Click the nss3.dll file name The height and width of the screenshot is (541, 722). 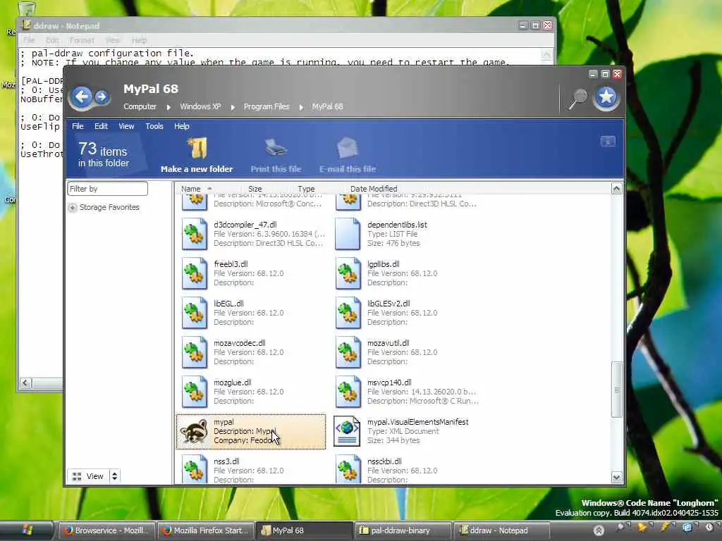[x=226, y=461]
